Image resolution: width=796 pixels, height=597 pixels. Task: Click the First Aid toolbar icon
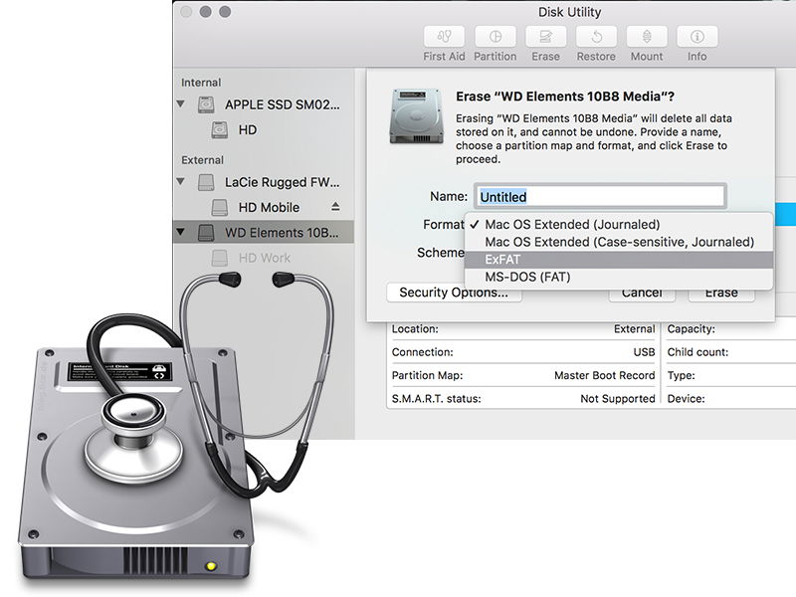tap(444, 37)
